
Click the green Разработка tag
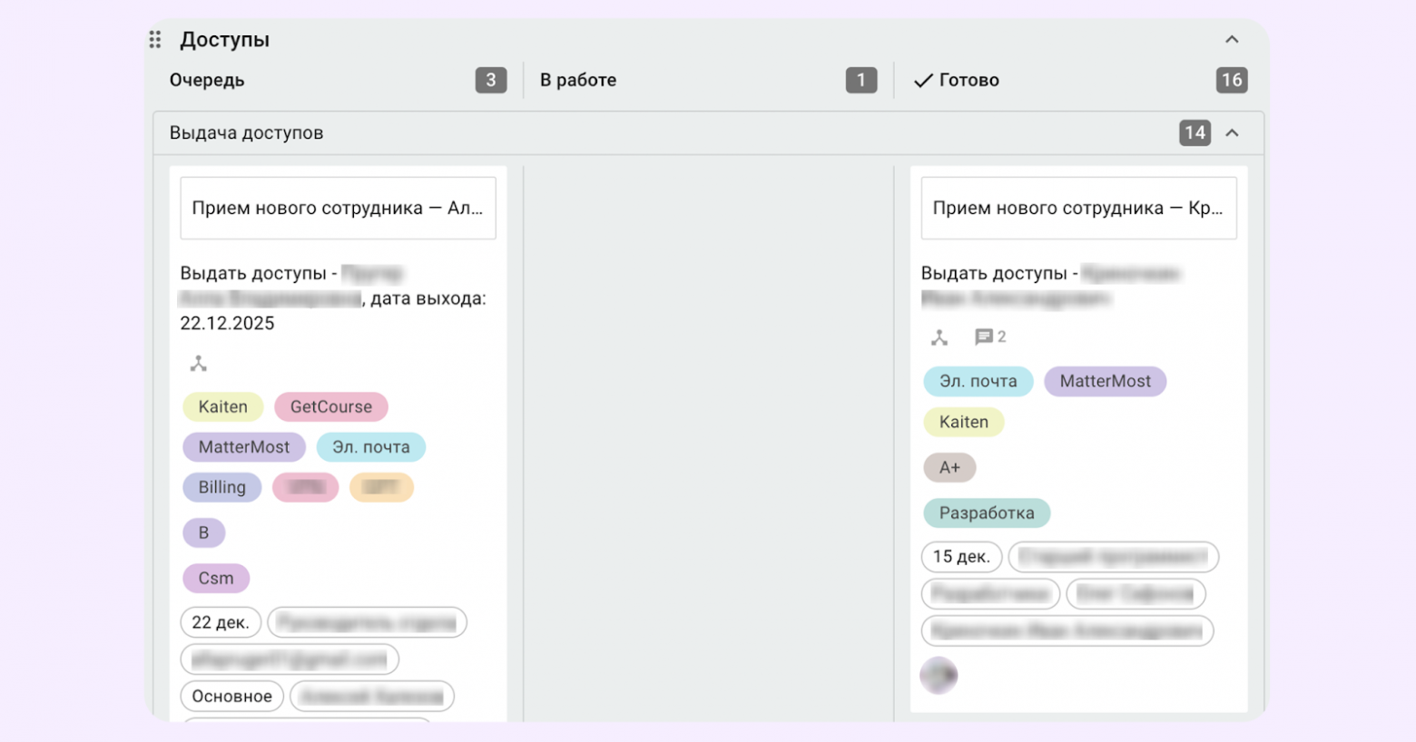987,513
